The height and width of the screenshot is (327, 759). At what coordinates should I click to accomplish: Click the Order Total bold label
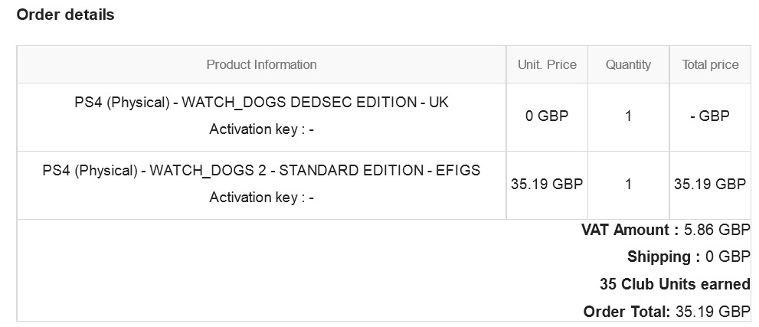pos(627,311)
